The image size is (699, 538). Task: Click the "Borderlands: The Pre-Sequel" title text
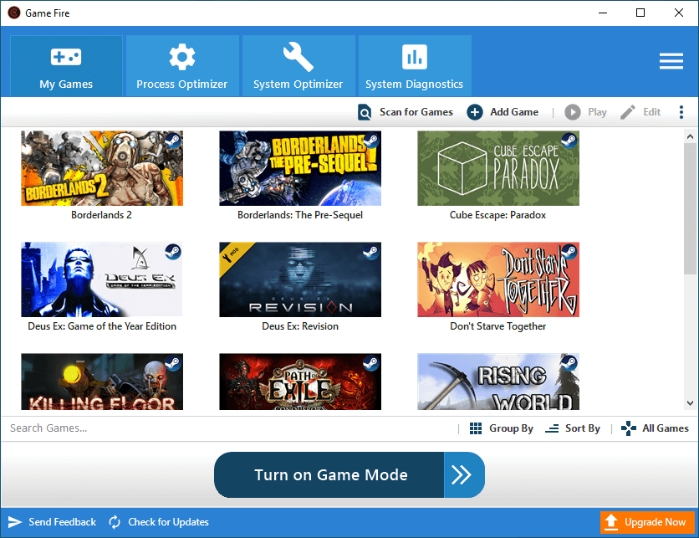coord(300,215)
